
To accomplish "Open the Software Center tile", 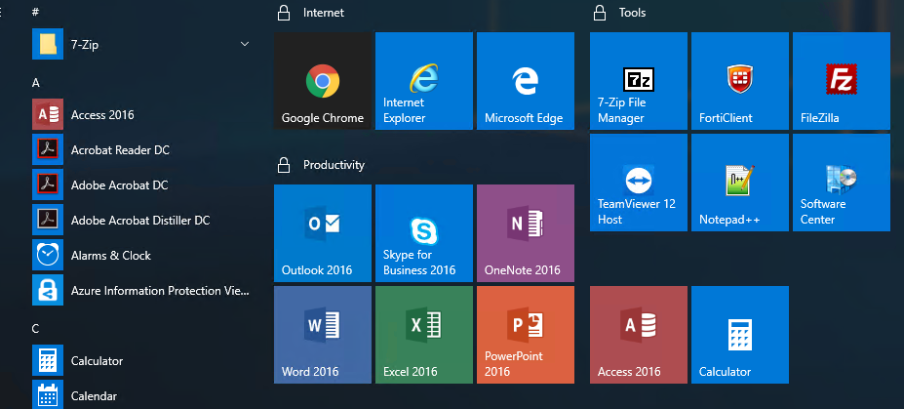I will pos(841,183).
